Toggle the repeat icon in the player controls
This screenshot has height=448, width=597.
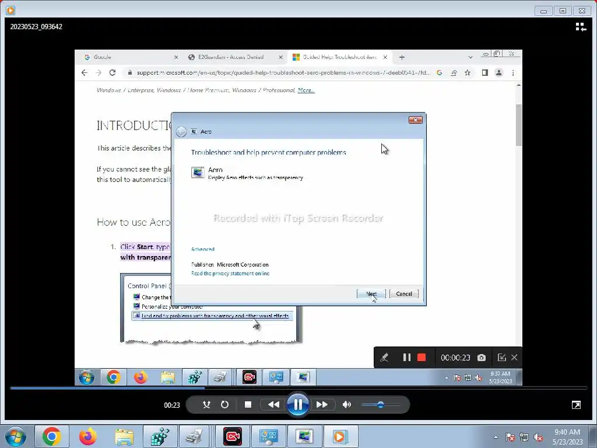(224, 405)
